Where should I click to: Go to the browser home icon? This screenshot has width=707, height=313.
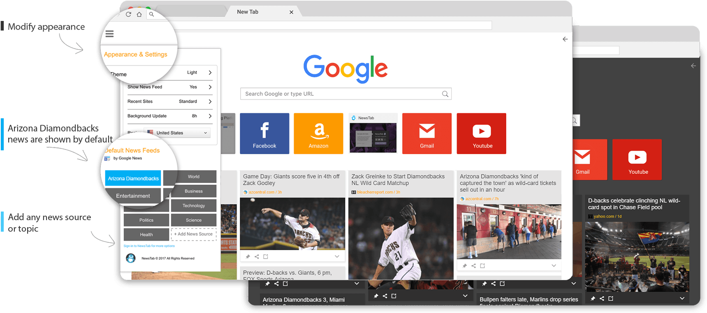[x=139, y=14]
